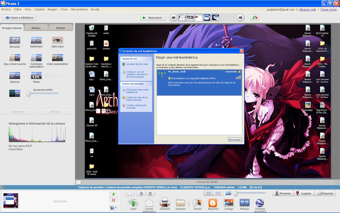Select the Recortar crop tool

click(x=15, y=40)
